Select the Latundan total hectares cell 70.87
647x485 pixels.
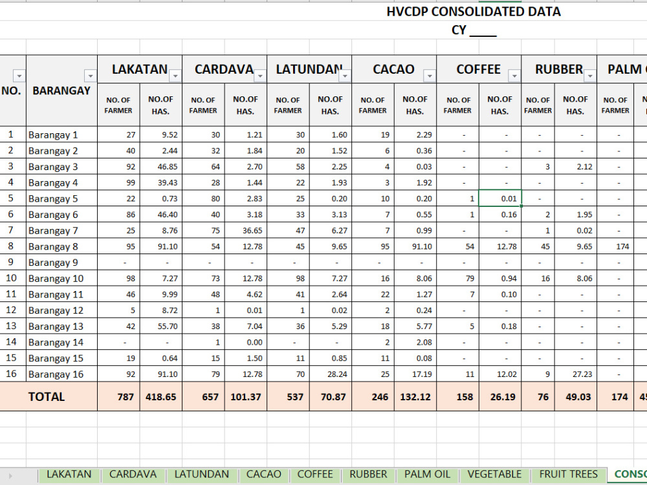pyautogui.click(x=331, y=396)
